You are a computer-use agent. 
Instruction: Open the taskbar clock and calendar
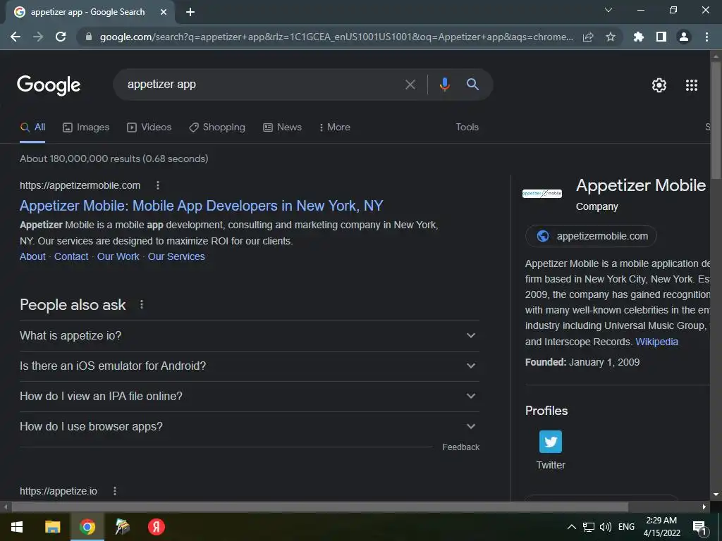pos(661,527)
